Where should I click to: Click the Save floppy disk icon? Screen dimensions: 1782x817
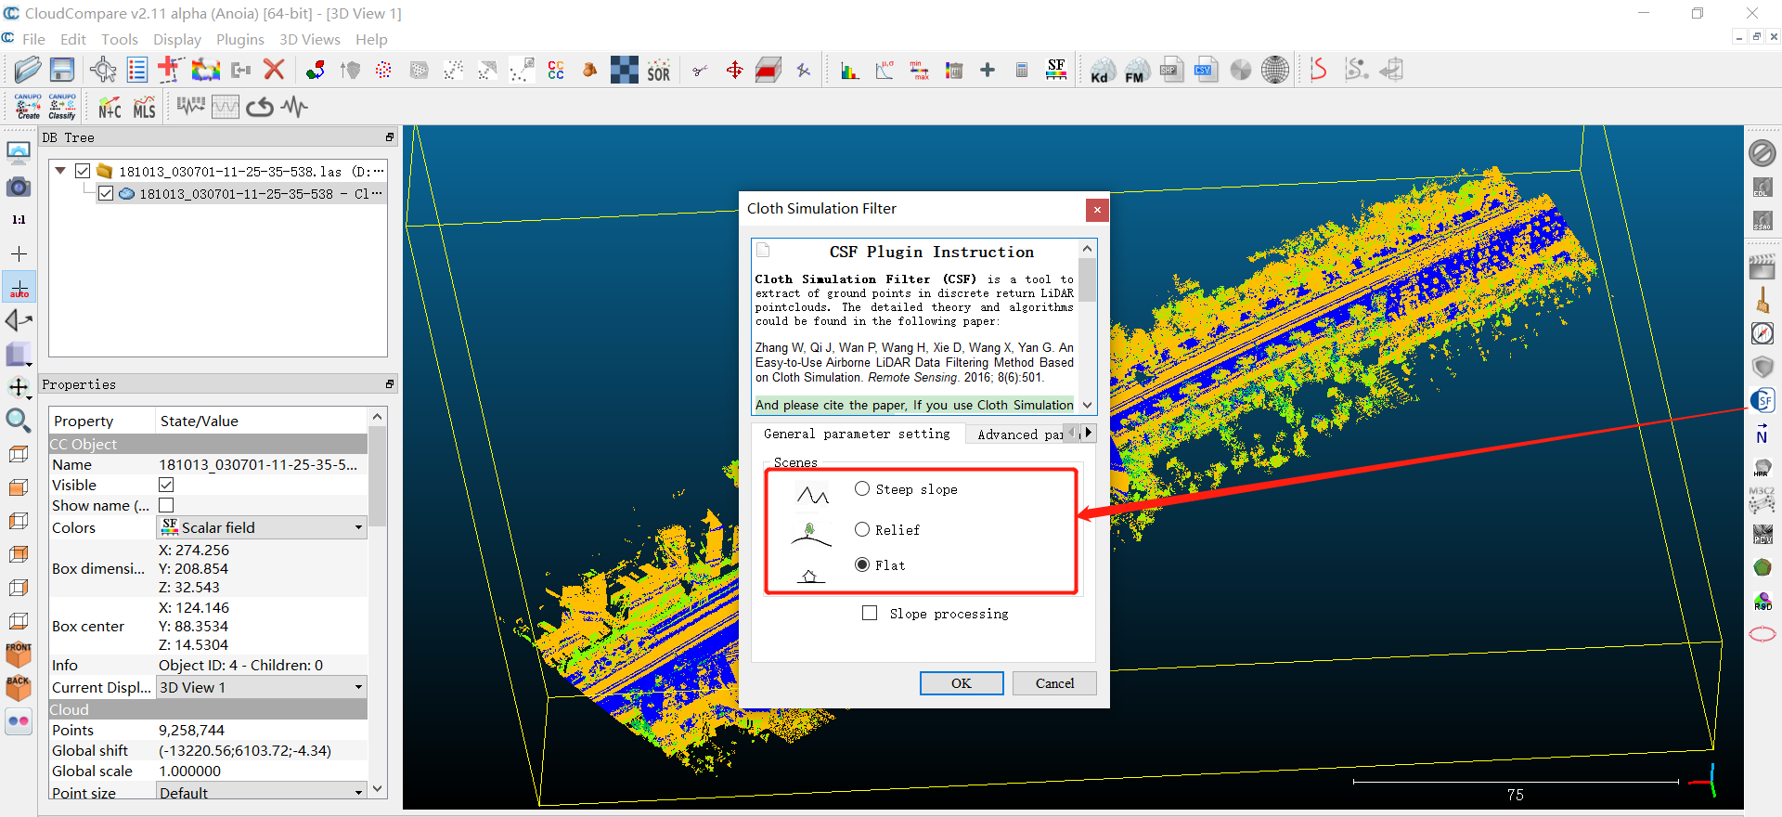point(62,70)
